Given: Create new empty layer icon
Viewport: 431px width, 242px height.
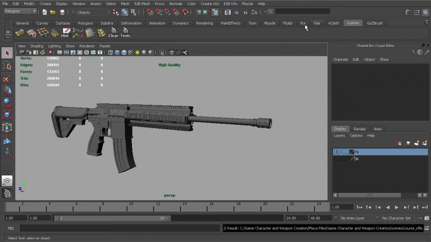Looking at the screenshot, I should click(x=416, y=143).
